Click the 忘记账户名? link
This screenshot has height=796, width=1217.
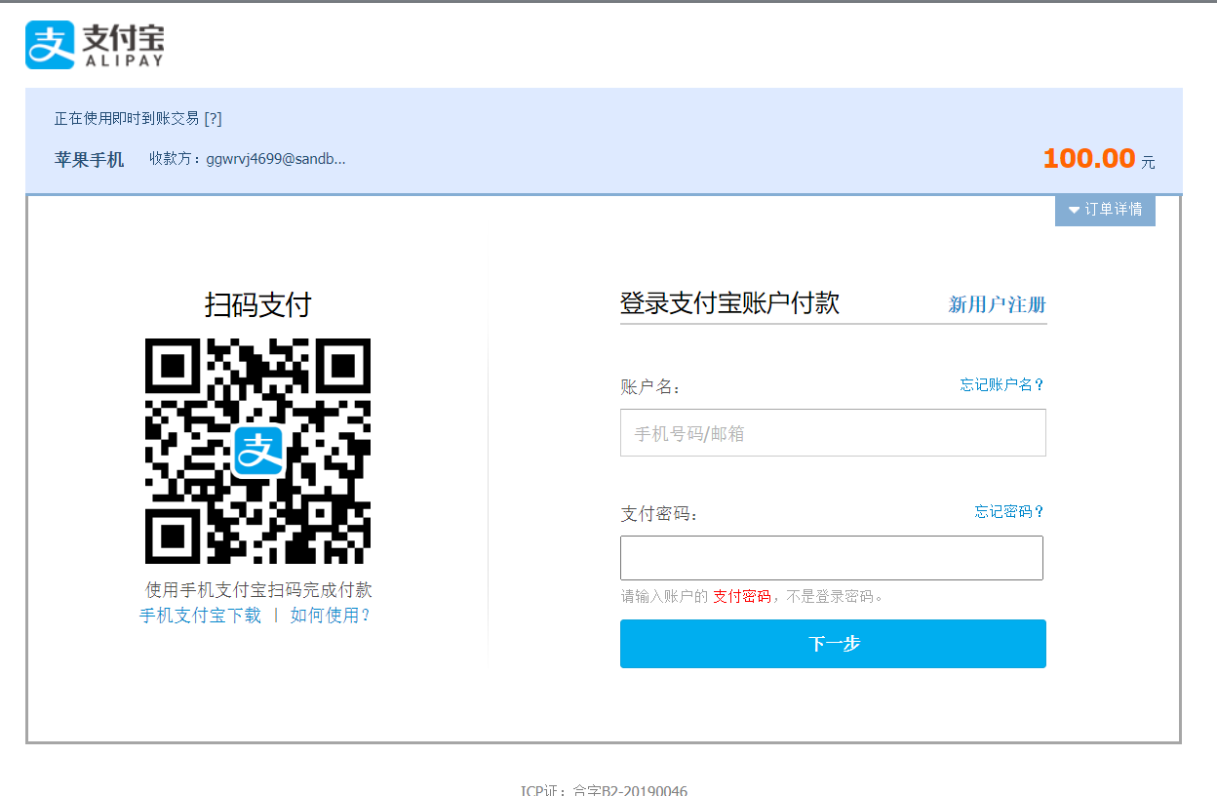pyautogui.click(x=1002, y=384)
